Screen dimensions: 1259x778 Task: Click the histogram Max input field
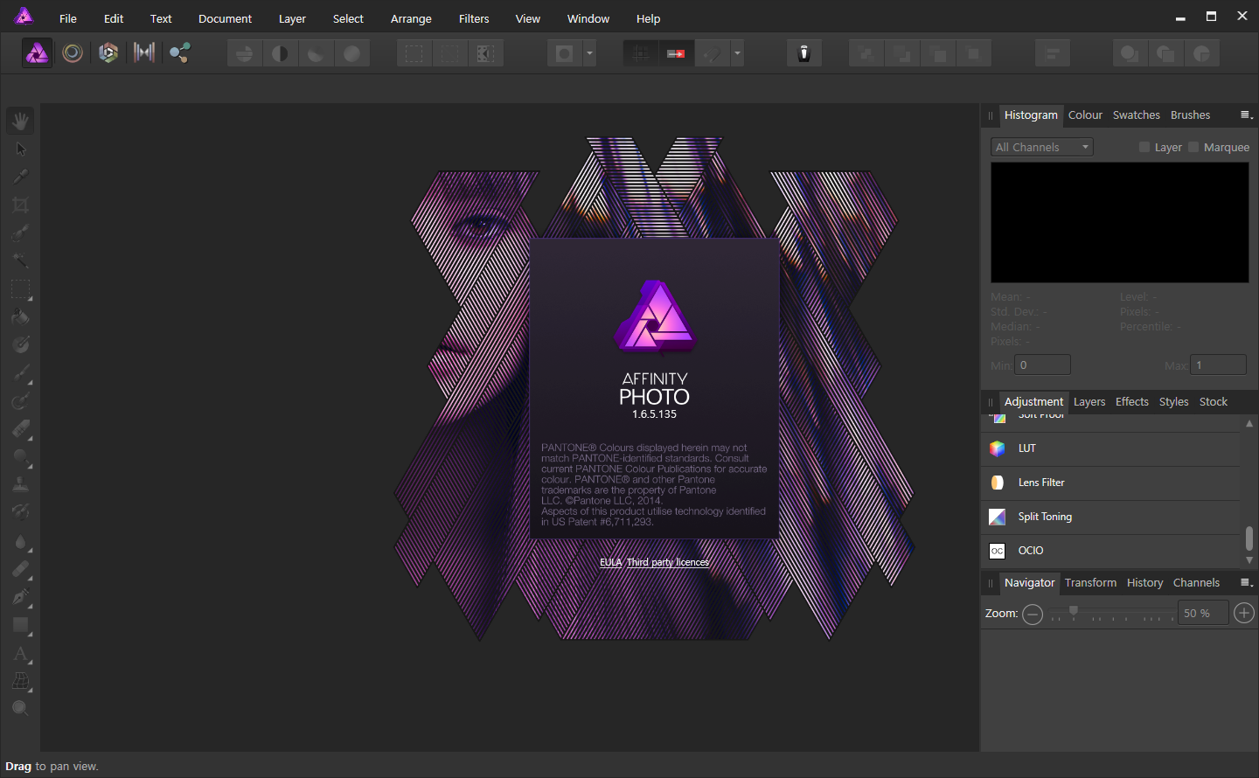1218,365
